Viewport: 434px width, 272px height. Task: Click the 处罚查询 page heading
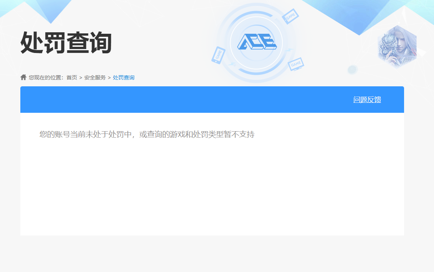click(66, 43)
